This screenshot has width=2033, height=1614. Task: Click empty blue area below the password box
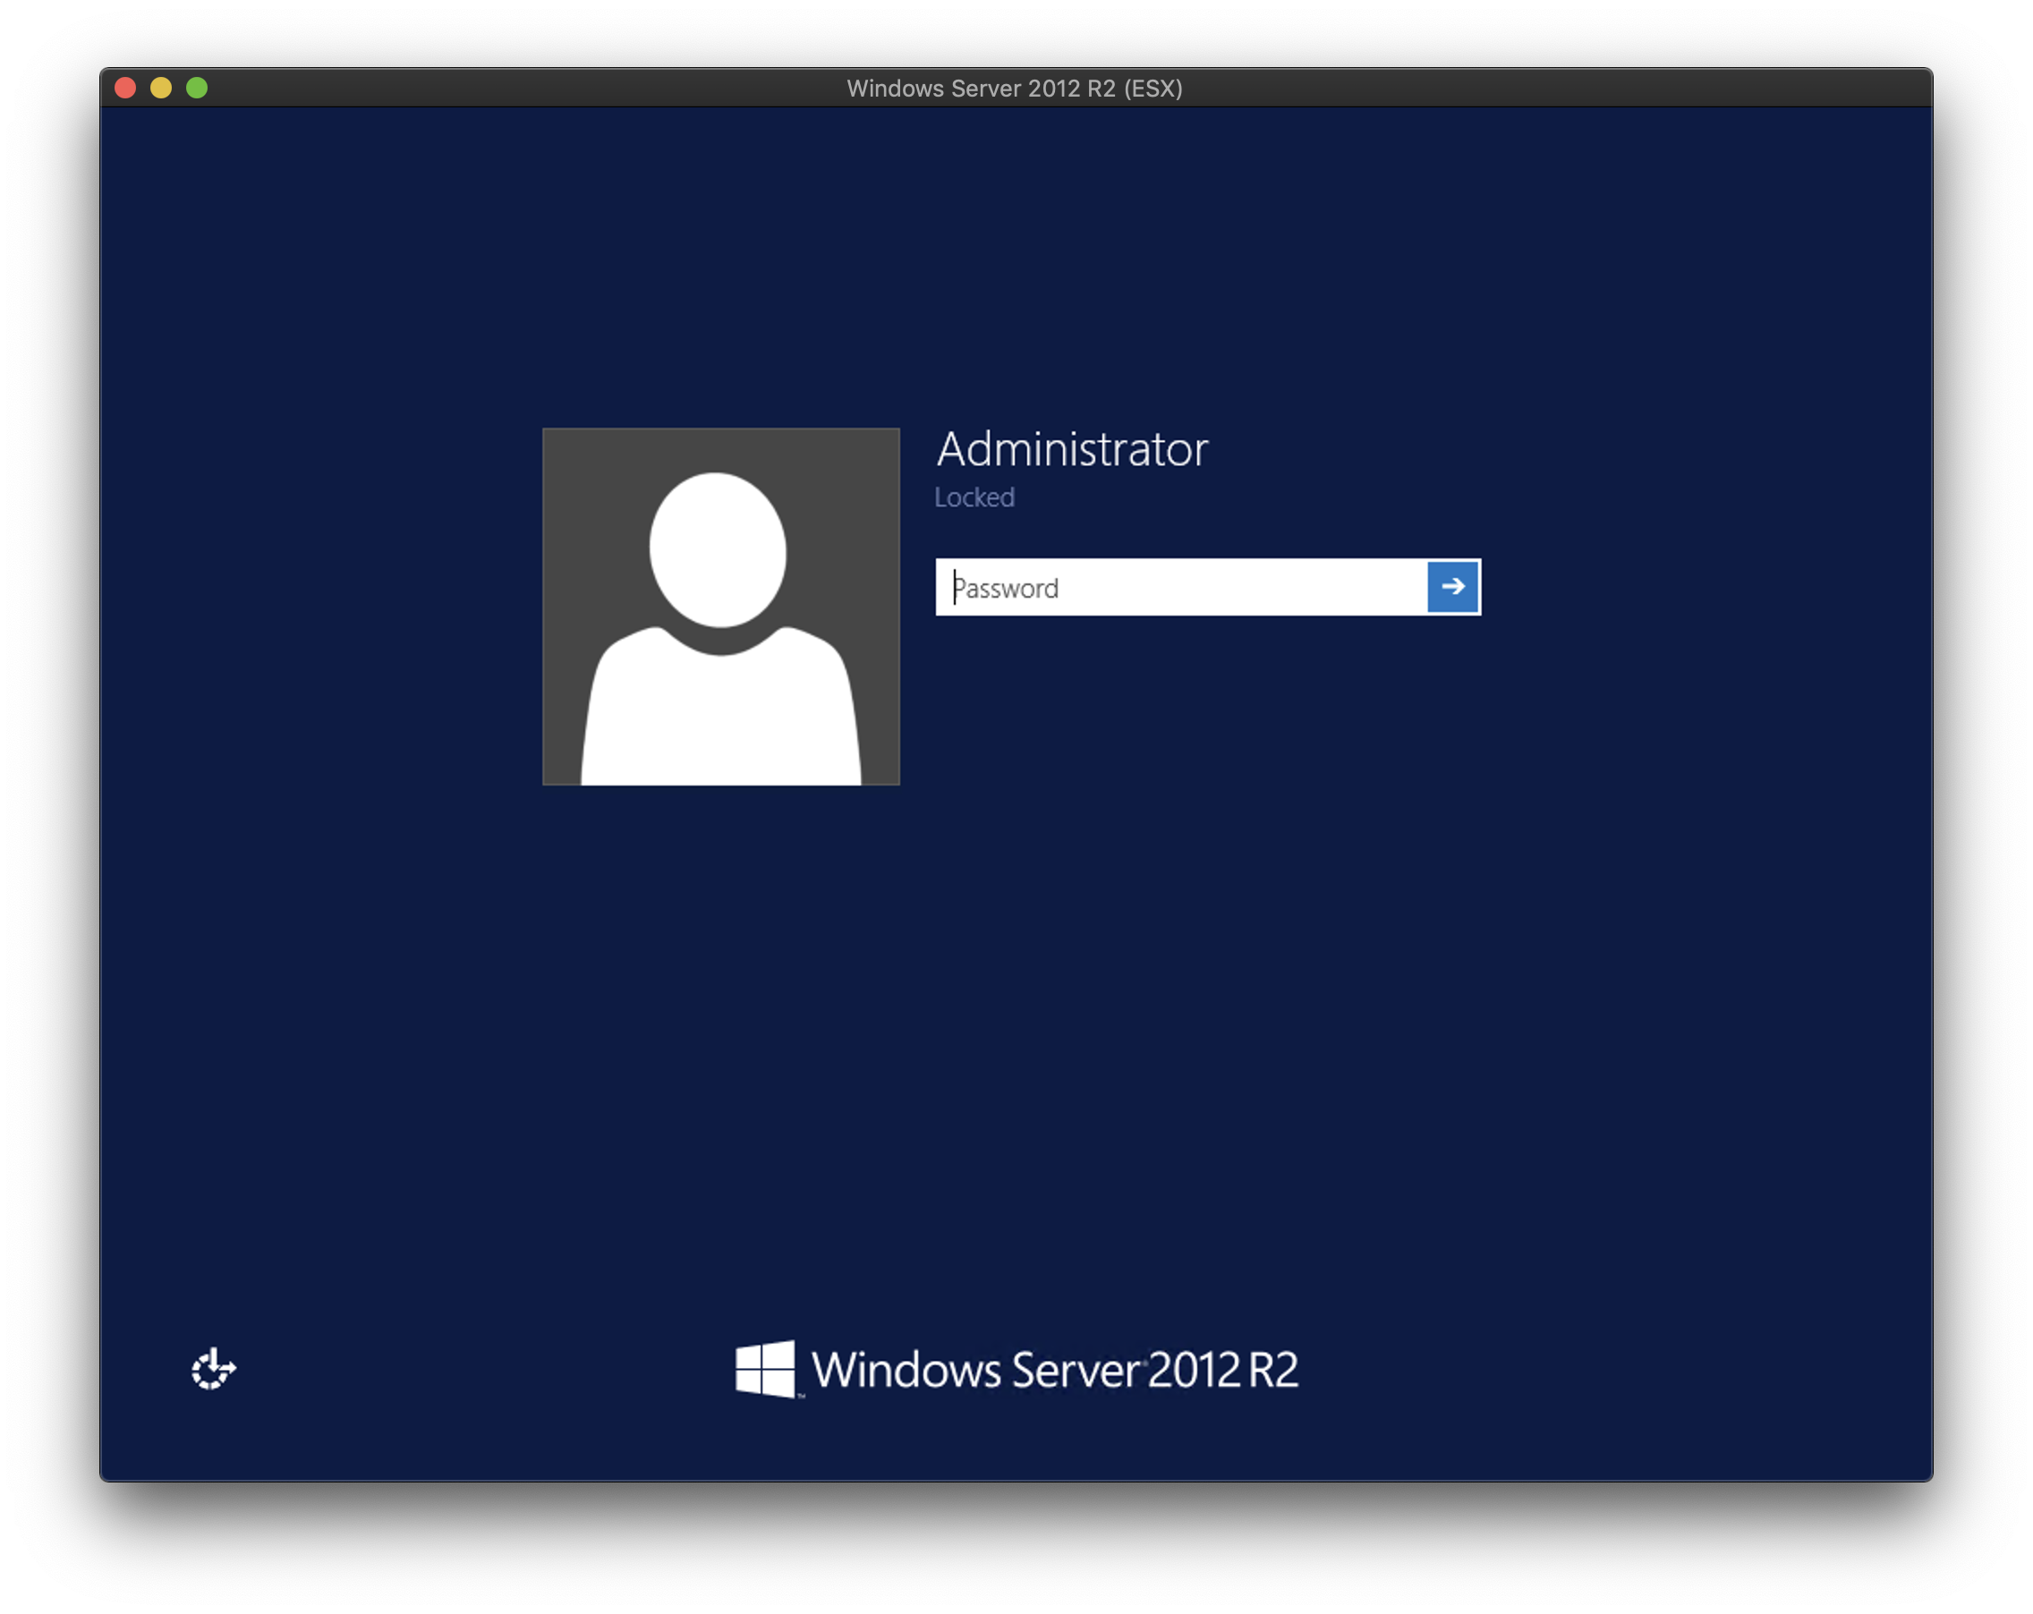1207,802
